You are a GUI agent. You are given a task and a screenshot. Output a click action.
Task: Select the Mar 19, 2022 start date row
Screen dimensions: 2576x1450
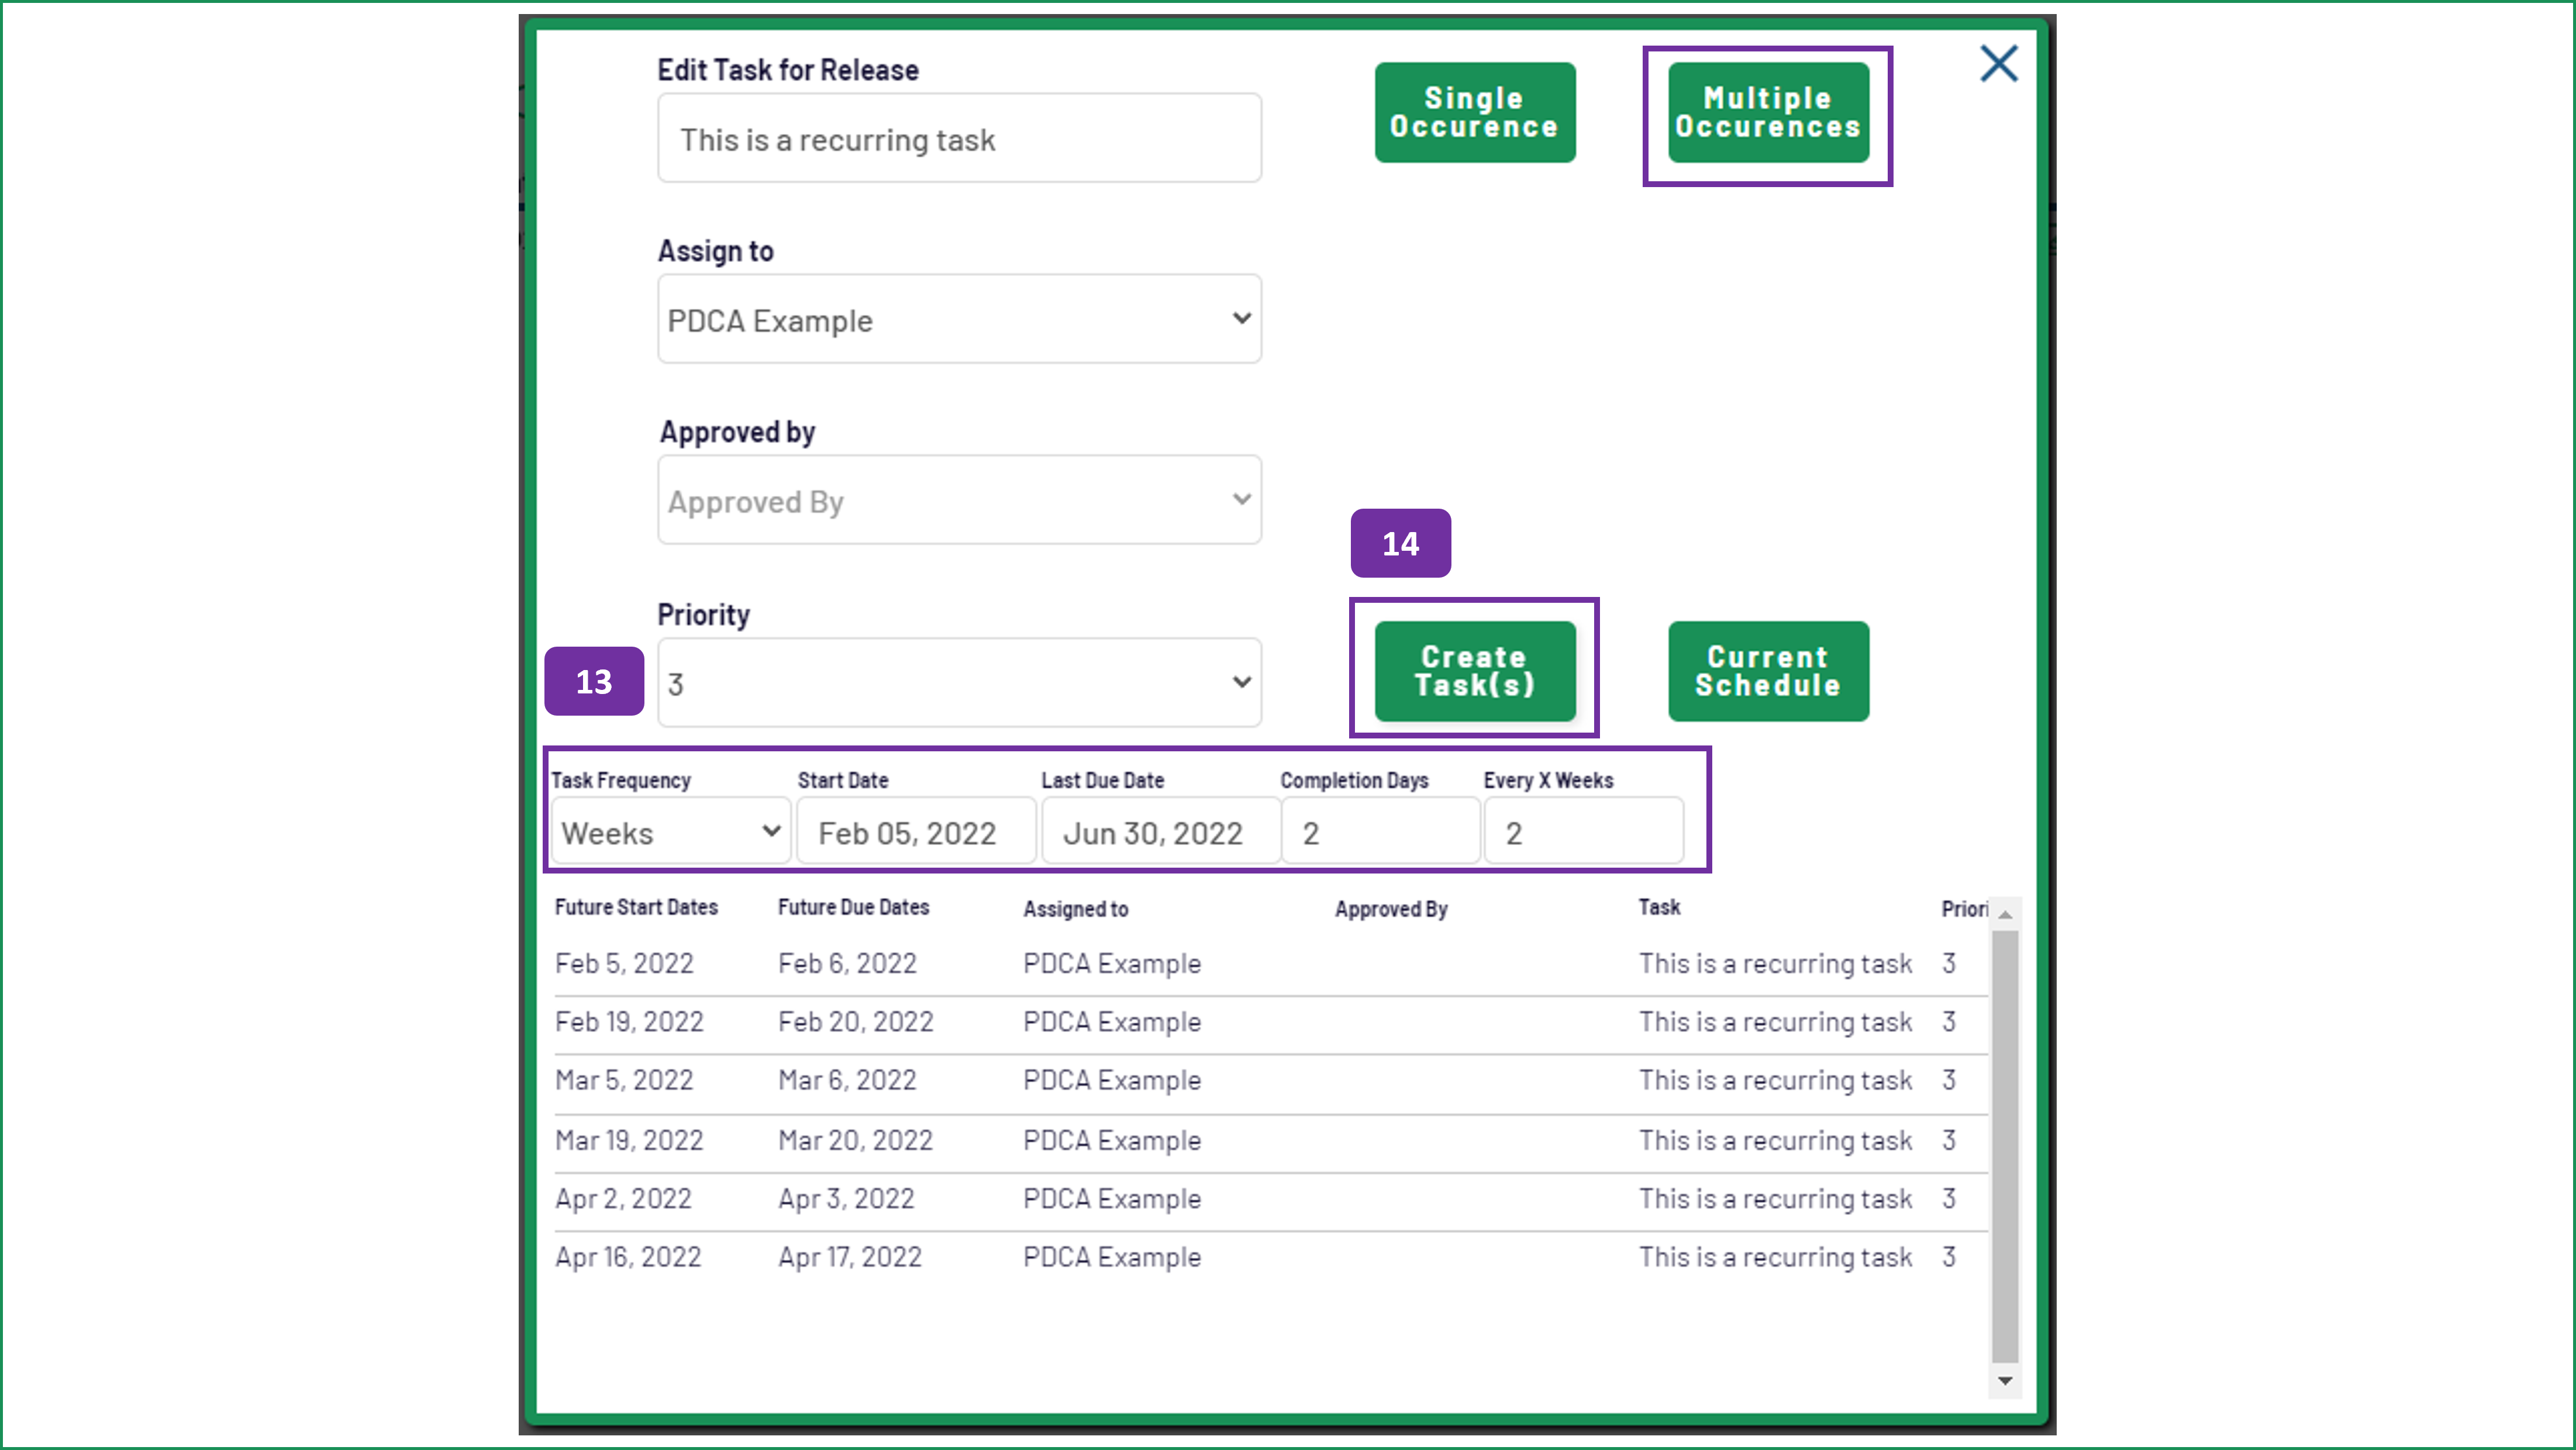(x=1270, y=1141)
